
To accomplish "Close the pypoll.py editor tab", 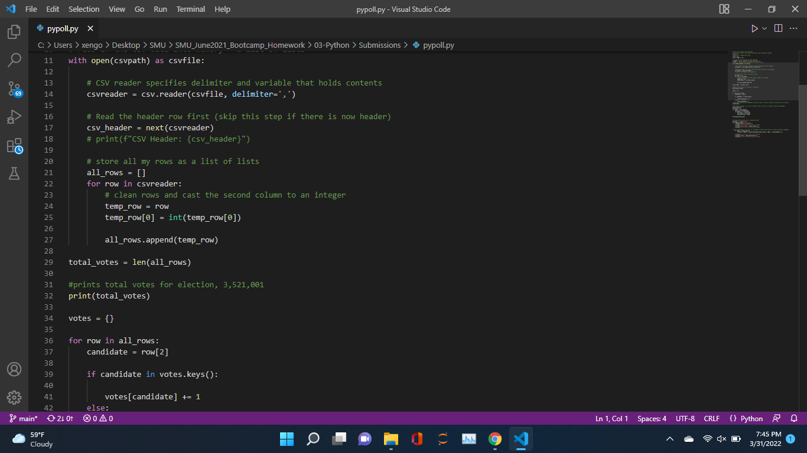I will coord(90,28).
